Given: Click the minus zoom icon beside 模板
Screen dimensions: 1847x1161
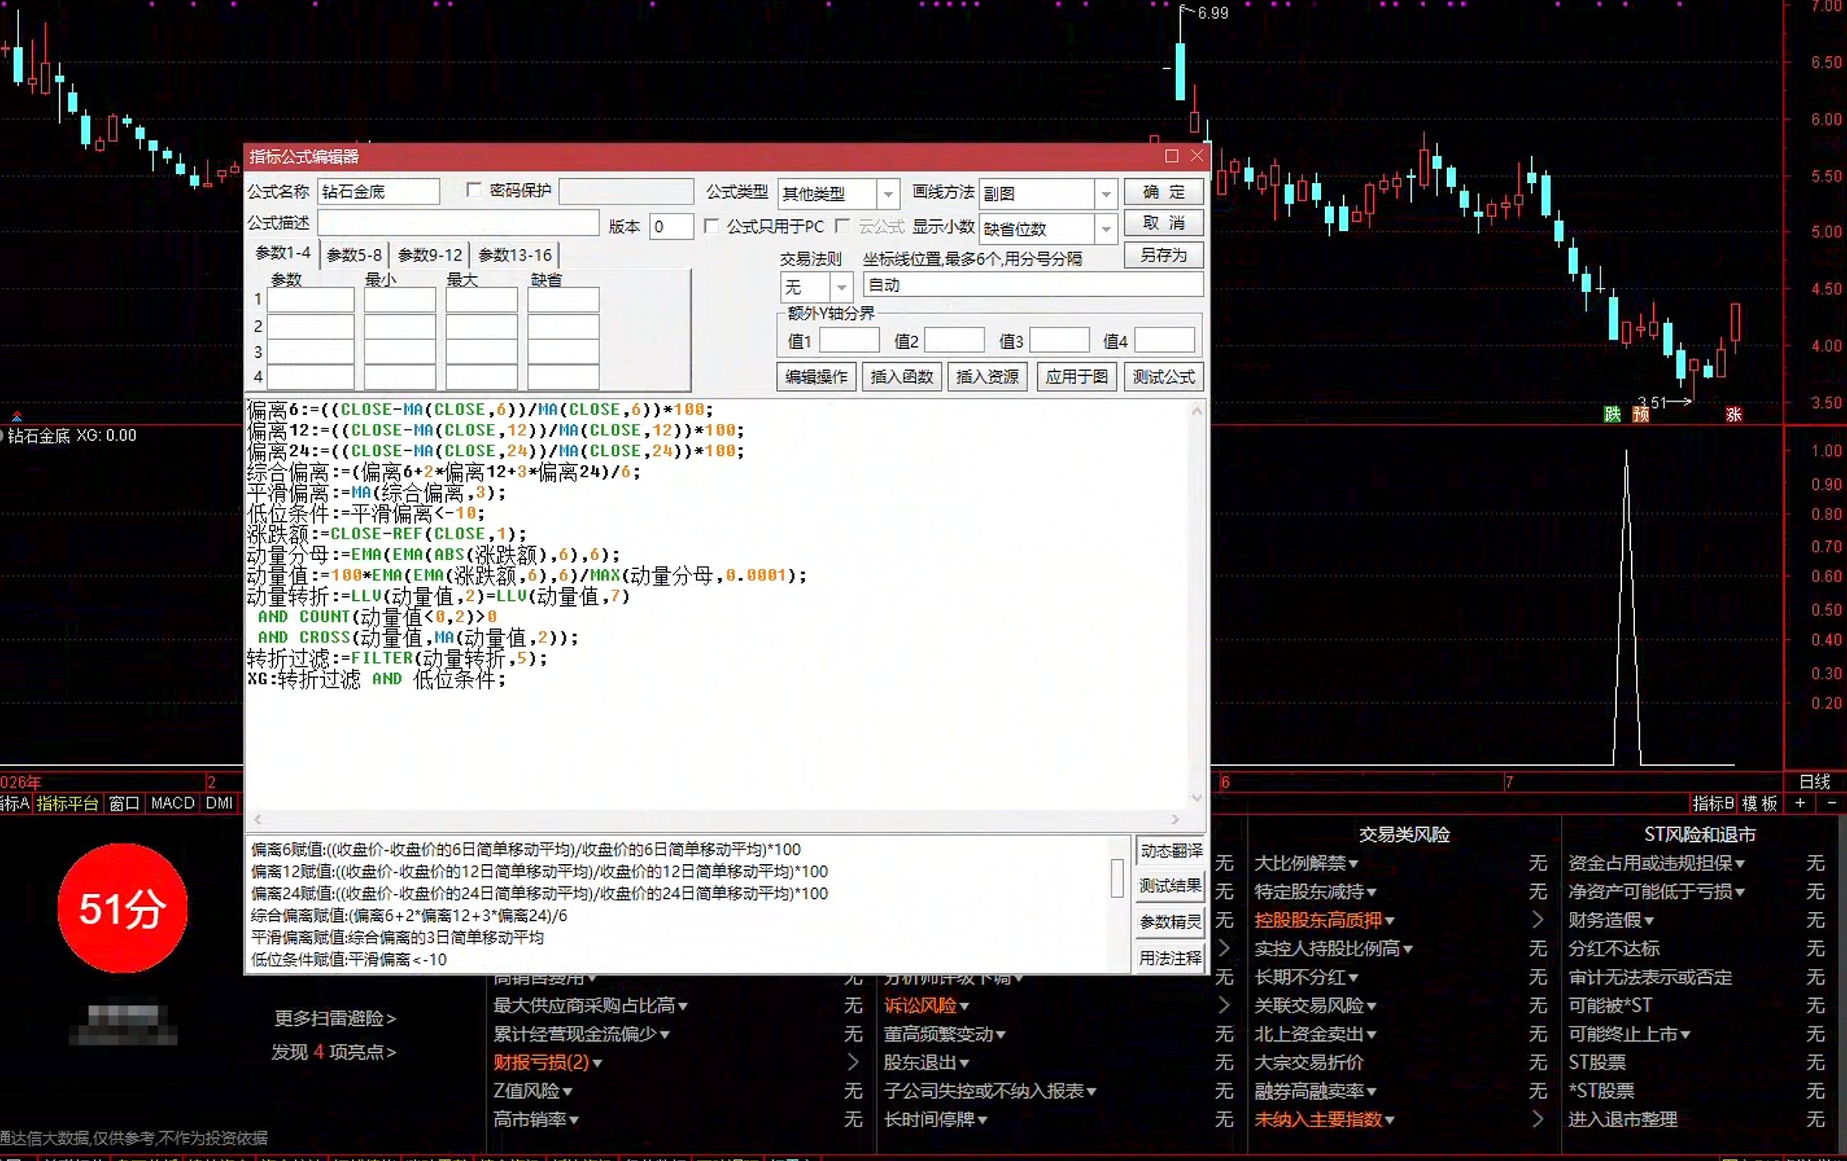Looking at the screenshot, I should tap(1831, 803).
